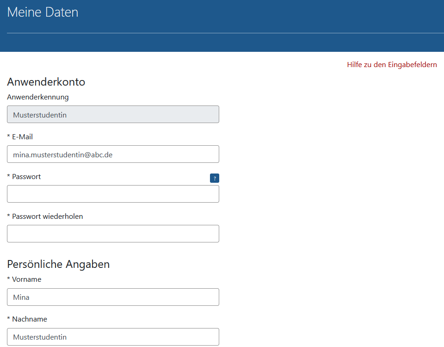Screen dimensions: 444x347
Task: Click the Anwenderkonto section heading
Action: [x=46, y=82]
